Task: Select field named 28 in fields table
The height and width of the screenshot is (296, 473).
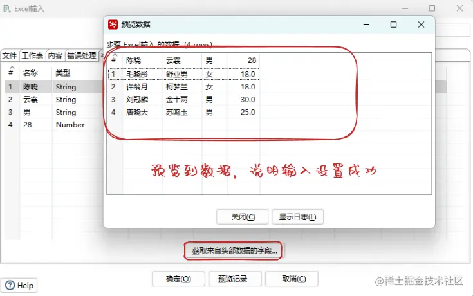Action: [x=28, y=125]
